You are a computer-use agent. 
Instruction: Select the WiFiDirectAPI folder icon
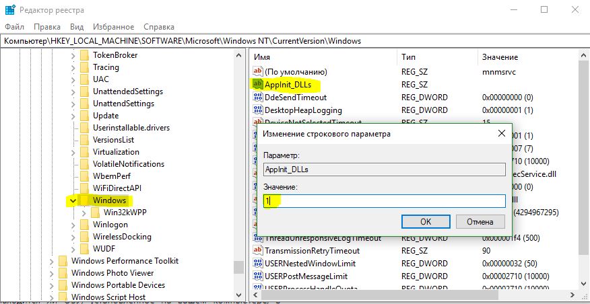[x=85, y=188]
